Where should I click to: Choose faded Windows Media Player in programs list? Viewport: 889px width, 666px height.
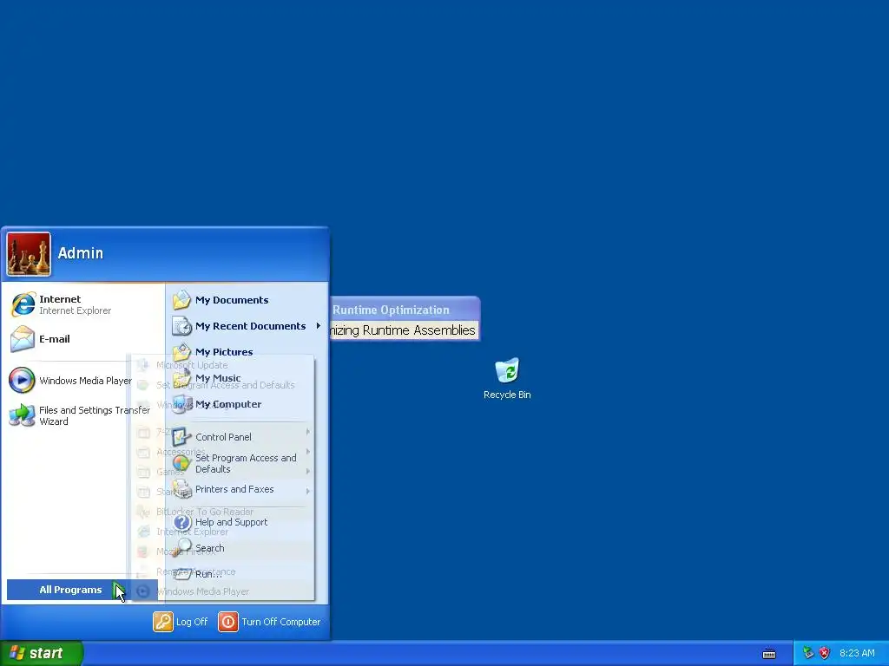[203, 591]
